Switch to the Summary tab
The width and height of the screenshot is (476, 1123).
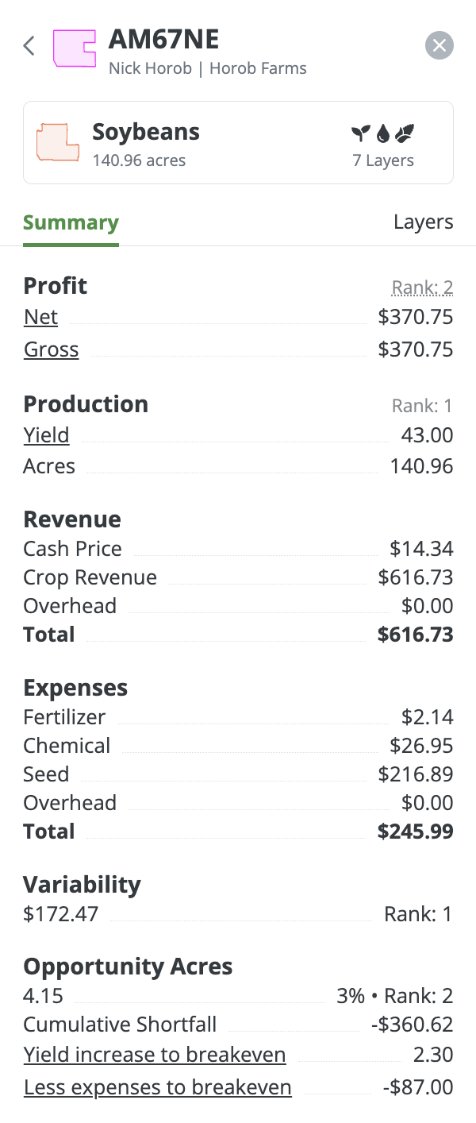point(71,222)
